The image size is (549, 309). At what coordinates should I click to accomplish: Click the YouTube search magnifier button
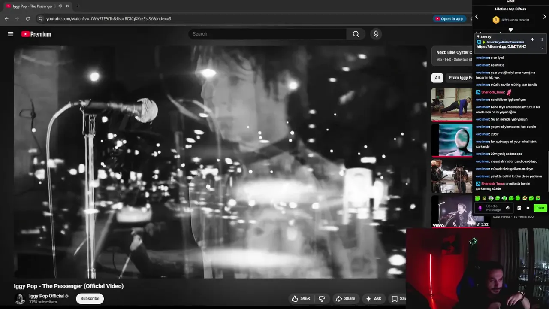(x=356, y=34)
